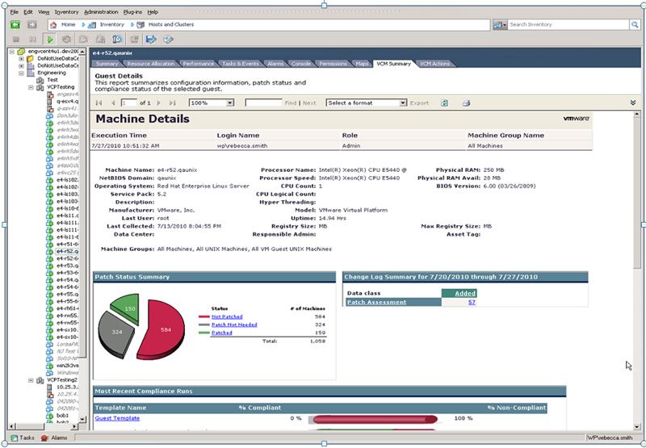This screenshot has width=646, height=448.
Task: Click the print report icon
Action: pyautogui.click(x=466, y=103)
